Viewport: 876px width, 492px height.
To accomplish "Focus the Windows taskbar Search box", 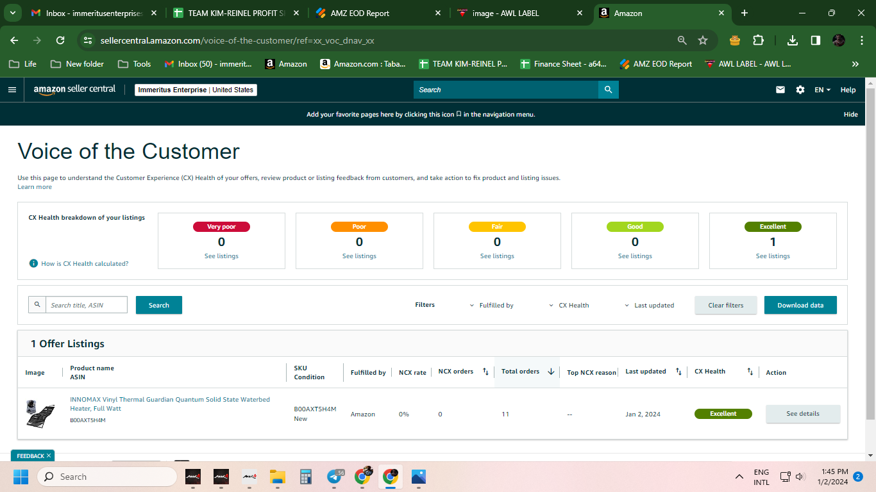I will coord(106,477).
